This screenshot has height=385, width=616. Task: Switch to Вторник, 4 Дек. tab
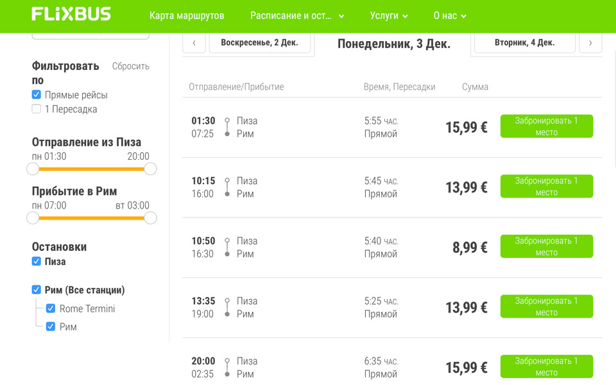coord(524,42)
